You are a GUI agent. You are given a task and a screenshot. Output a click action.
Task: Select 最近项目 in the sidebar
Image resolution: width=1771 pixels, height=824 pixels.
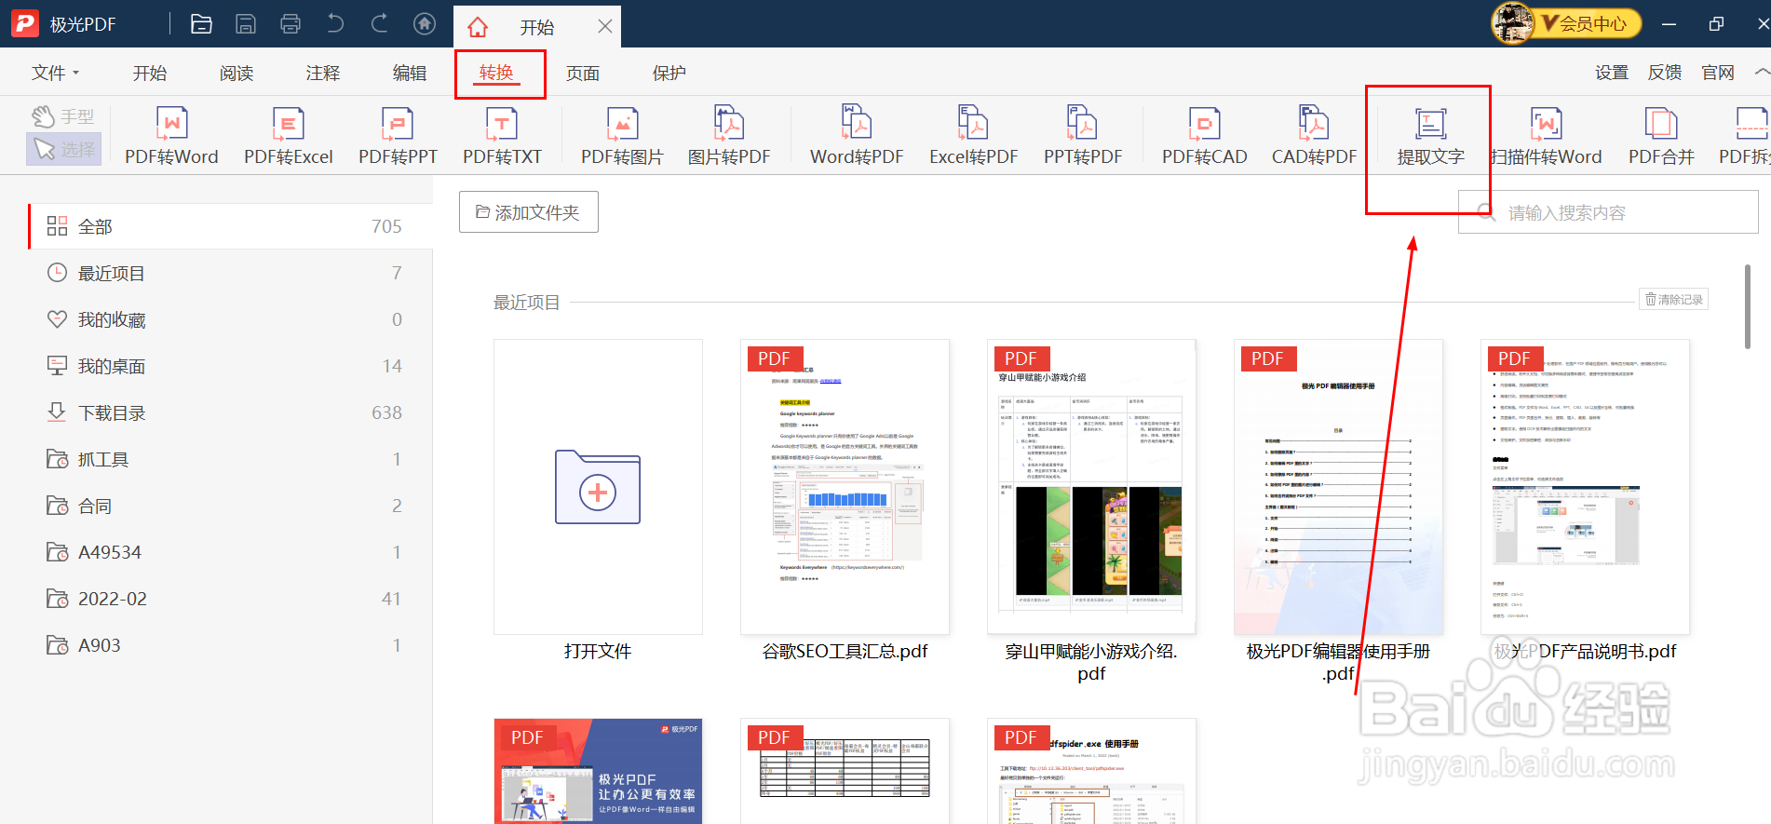[230, 273]
